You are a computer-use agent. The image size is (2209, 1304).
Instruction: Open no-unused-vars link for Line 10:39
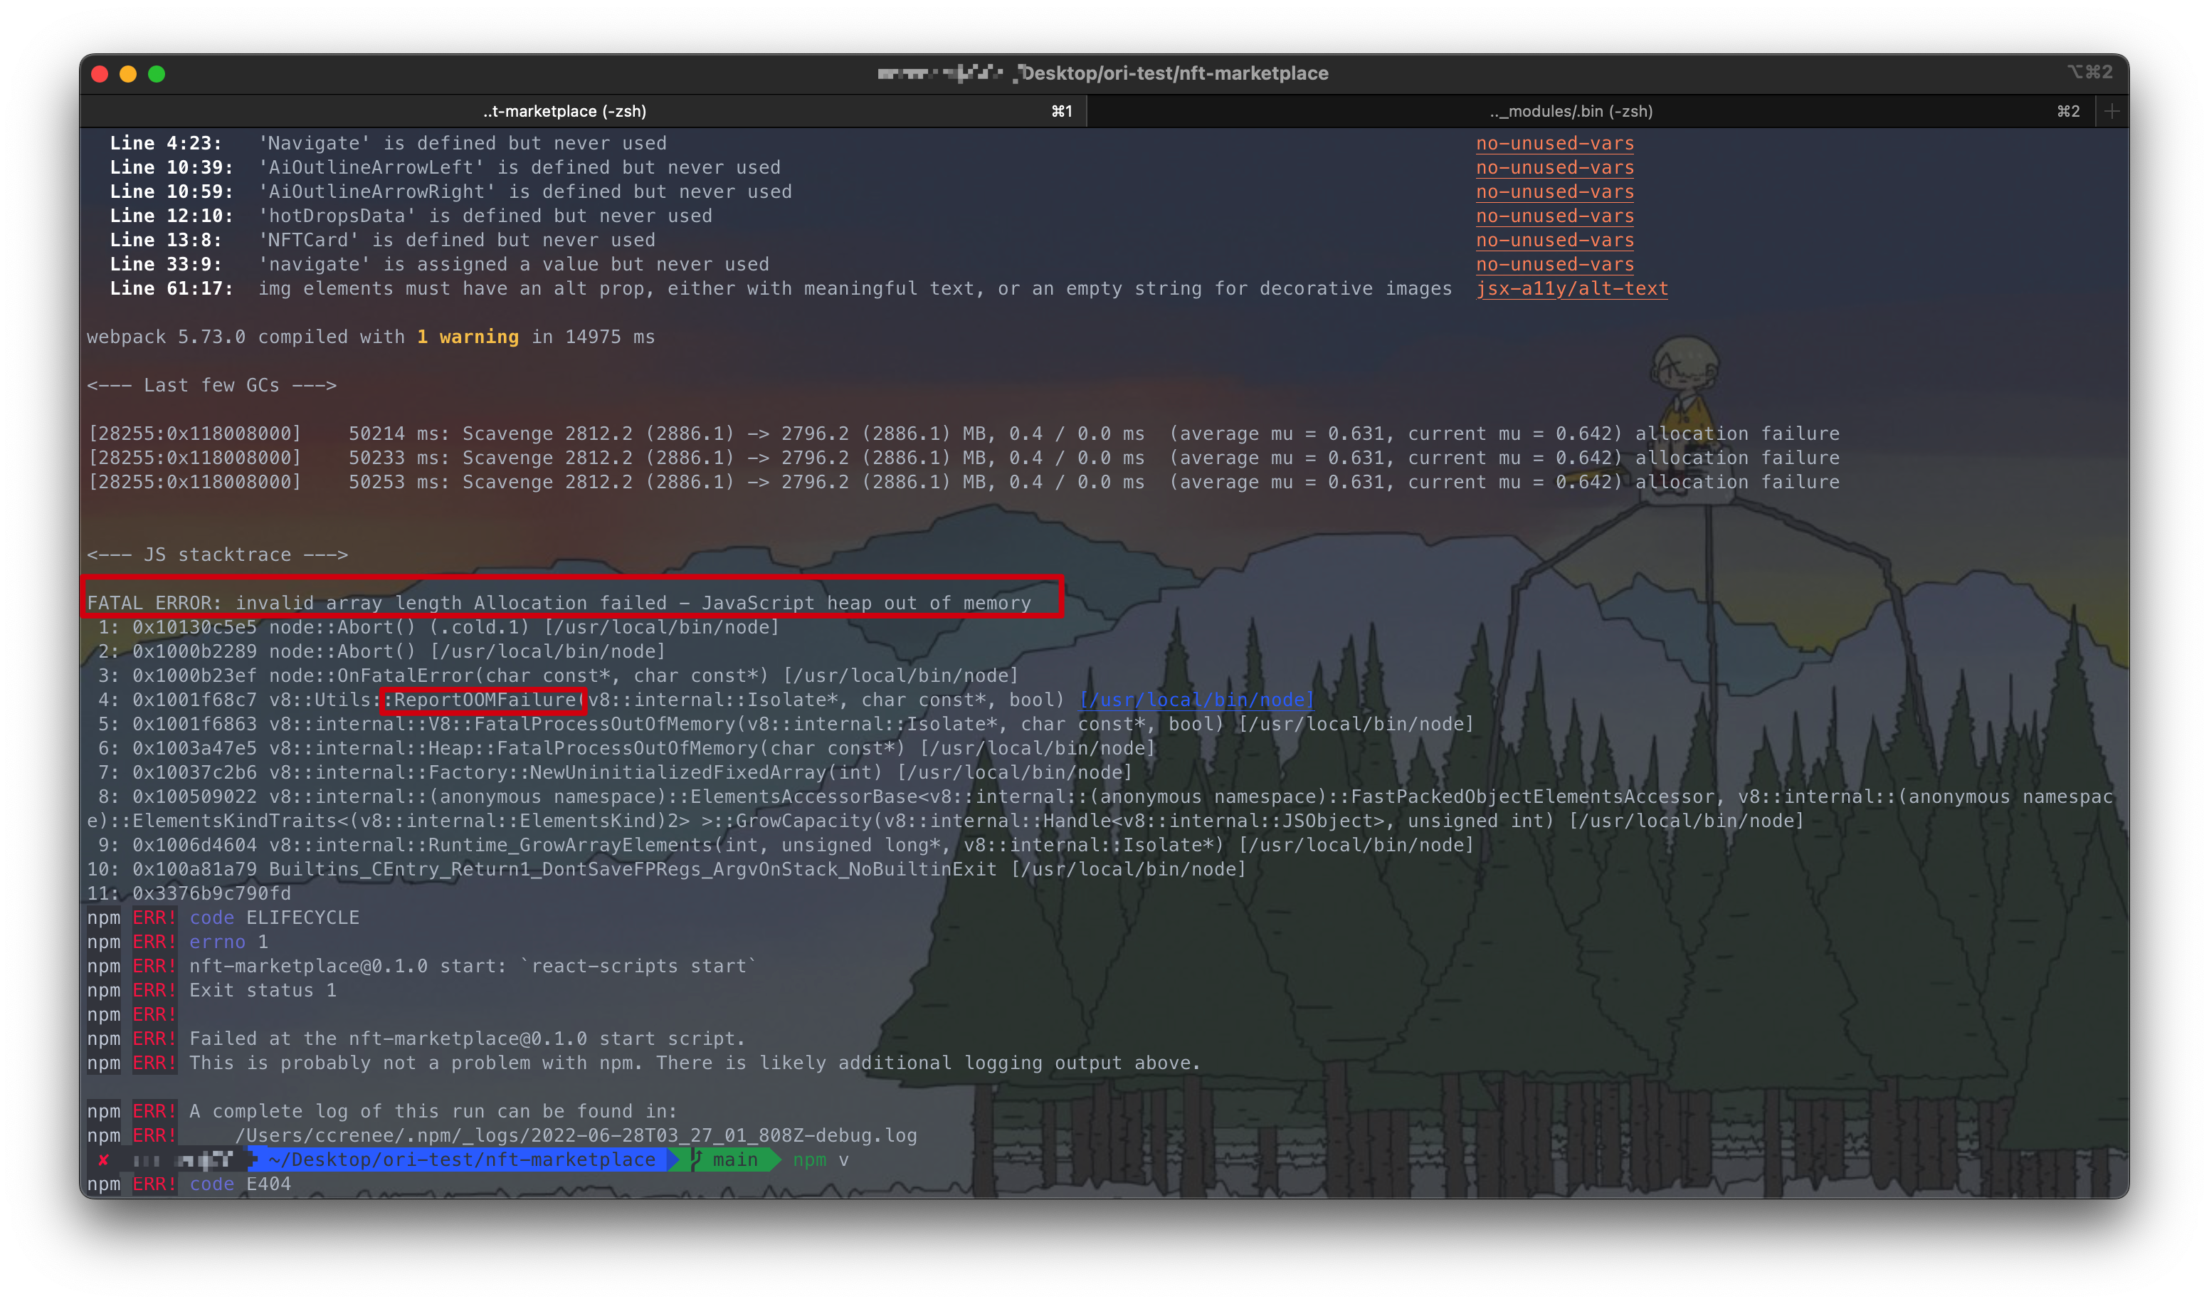(x=1554, y=168)
